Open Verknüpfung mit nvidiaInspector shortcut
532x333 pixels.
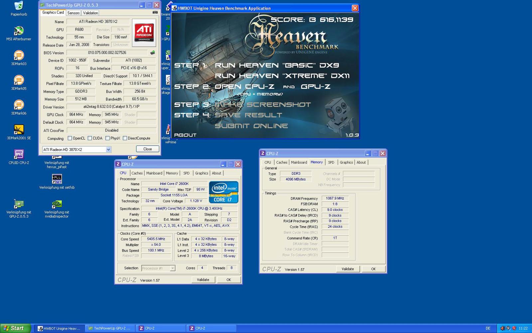(57, 208)
